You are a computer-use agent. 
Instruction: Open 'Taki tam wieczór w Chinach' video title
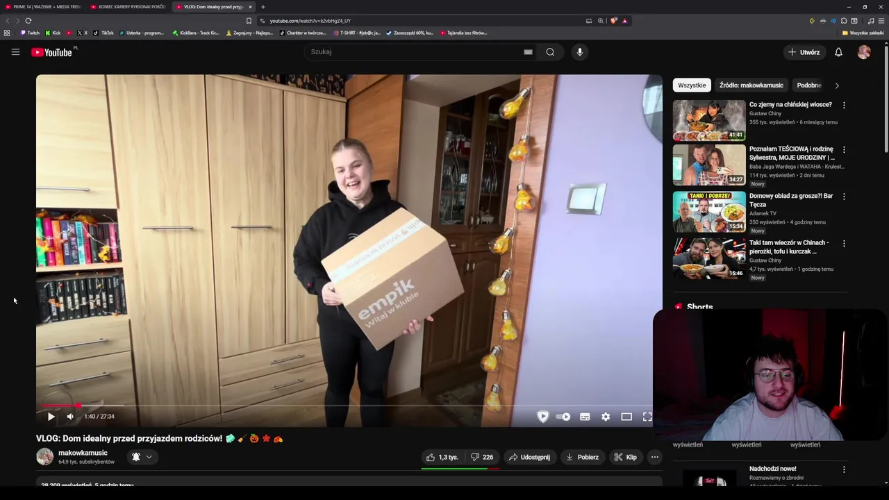tap(789, 247)
